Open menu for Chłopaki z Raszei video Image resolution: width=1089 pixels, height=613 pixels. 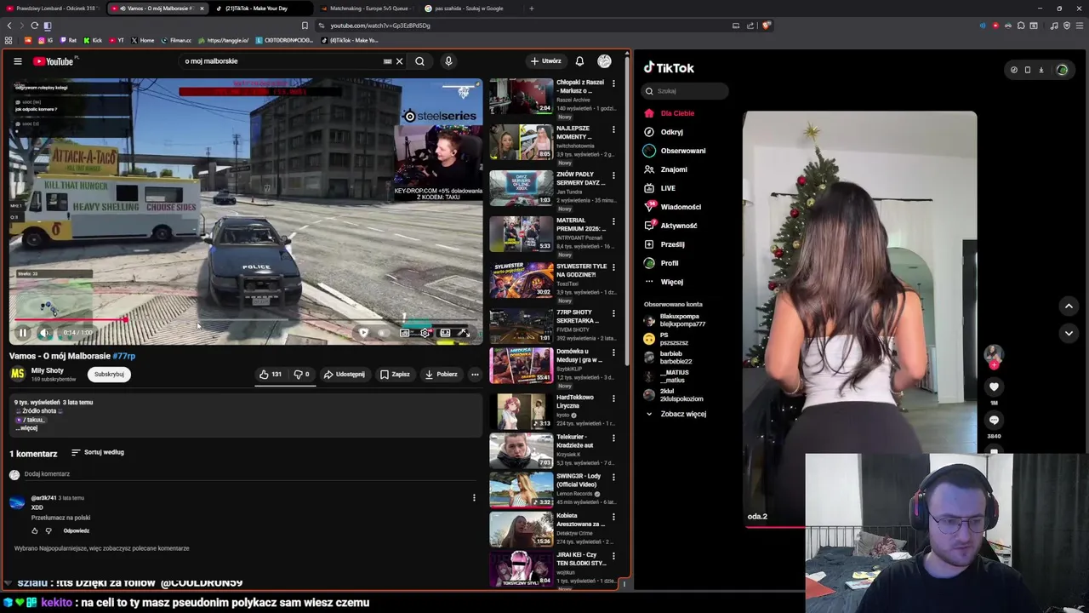pos(613,83)
